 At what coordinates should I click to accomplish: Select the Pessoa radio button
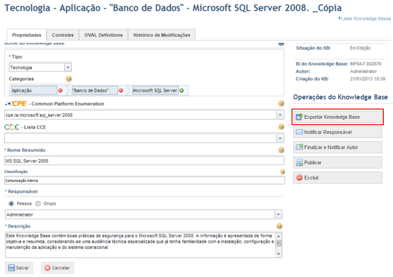click(11, 203)
